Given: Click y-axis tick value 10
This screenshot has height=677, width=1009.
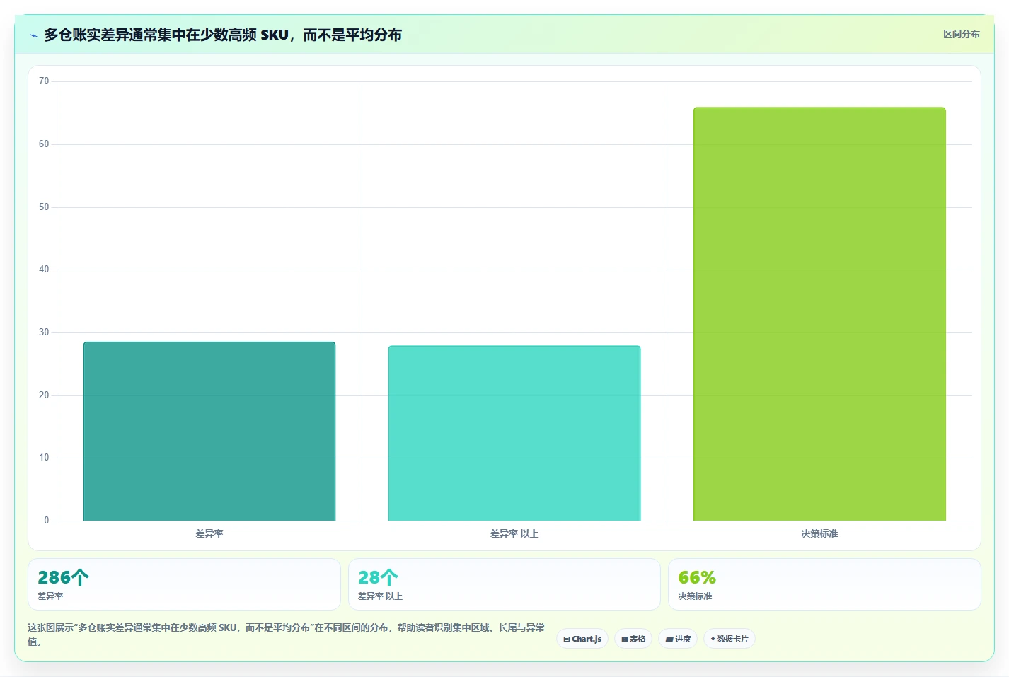Looking at the screenshot, I should (44, 458).
